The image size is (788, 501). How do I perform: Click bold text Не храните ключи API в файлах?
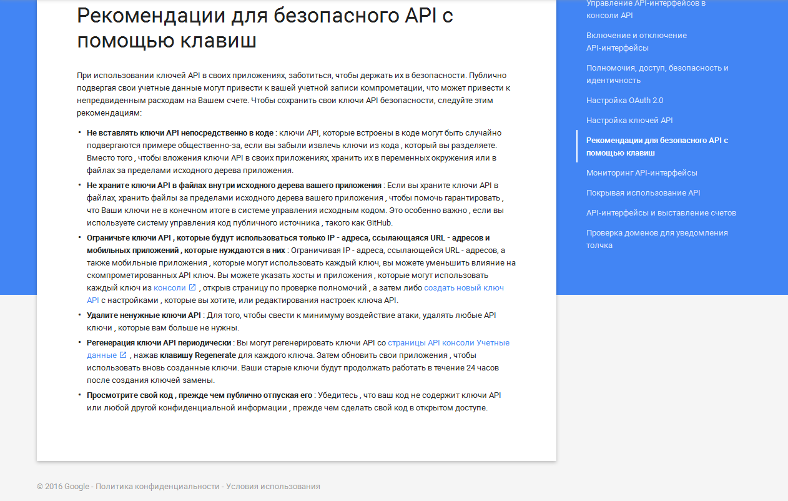(x=234, y=186)
